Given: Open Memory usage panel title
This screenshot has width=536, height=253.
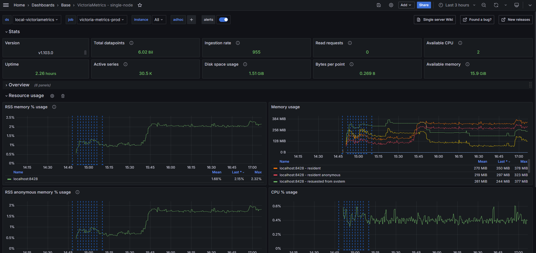Looking at the screenshot, I should [x=285, y=107].
